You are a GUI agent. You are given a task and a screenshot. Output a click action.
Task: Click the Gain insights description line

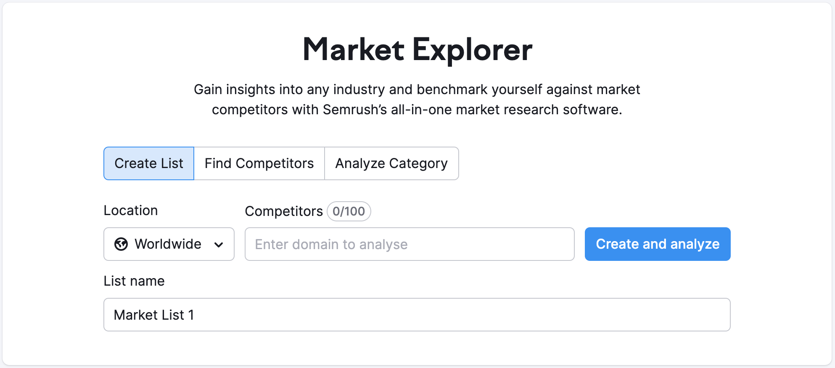pyautogui.click(x=417, y=89)
